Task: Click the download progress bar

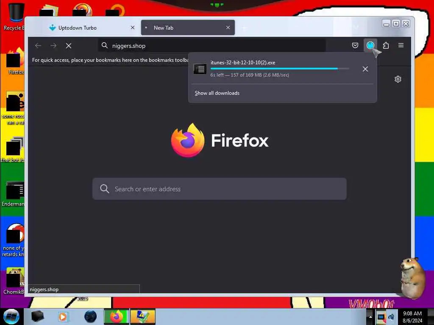Action: 280,69
